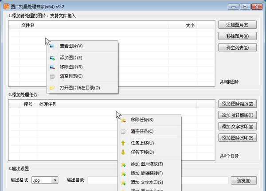266x191 pixels.
Task: Select 移除任务(R) in task context menu
Action: point(149,120)
